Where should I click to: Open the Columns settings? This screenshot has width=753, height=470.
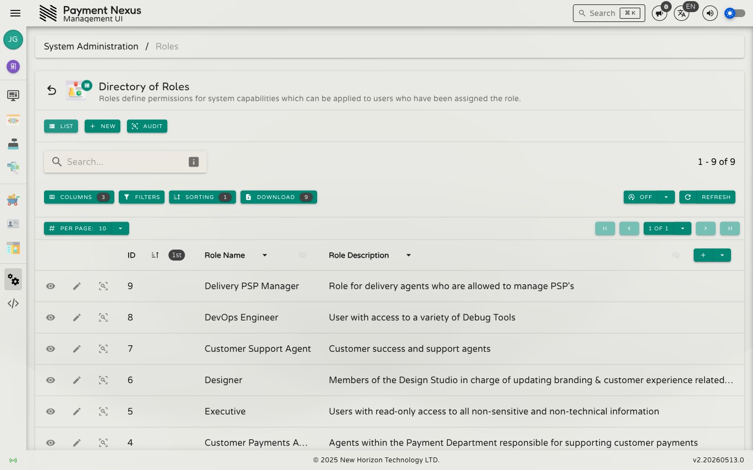pos(79,197)
